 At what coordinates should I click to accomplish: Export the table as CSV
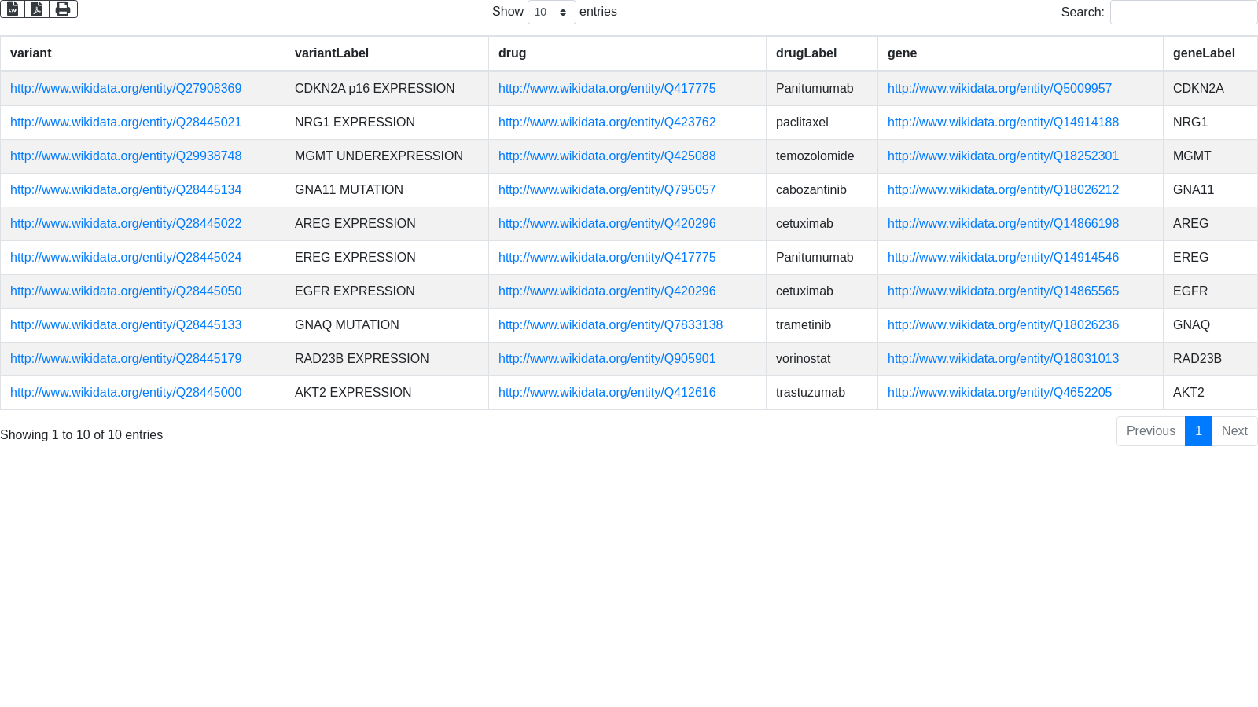(13, 9)
